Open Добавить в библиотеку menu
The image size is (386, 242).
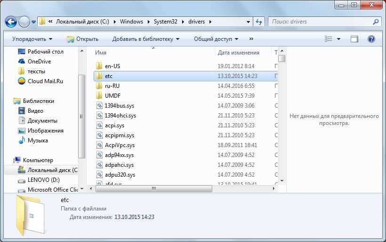click(x=146, y=39)
